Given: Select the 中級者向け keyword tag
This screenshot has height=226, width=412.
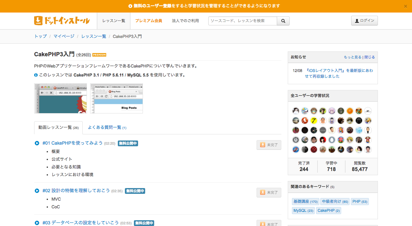Looking at the screenshot, I should click(x=335, y=202).
